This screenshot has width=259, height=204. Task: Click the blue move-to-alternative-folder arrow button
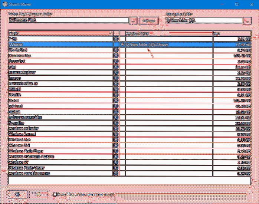pos(17,194)
